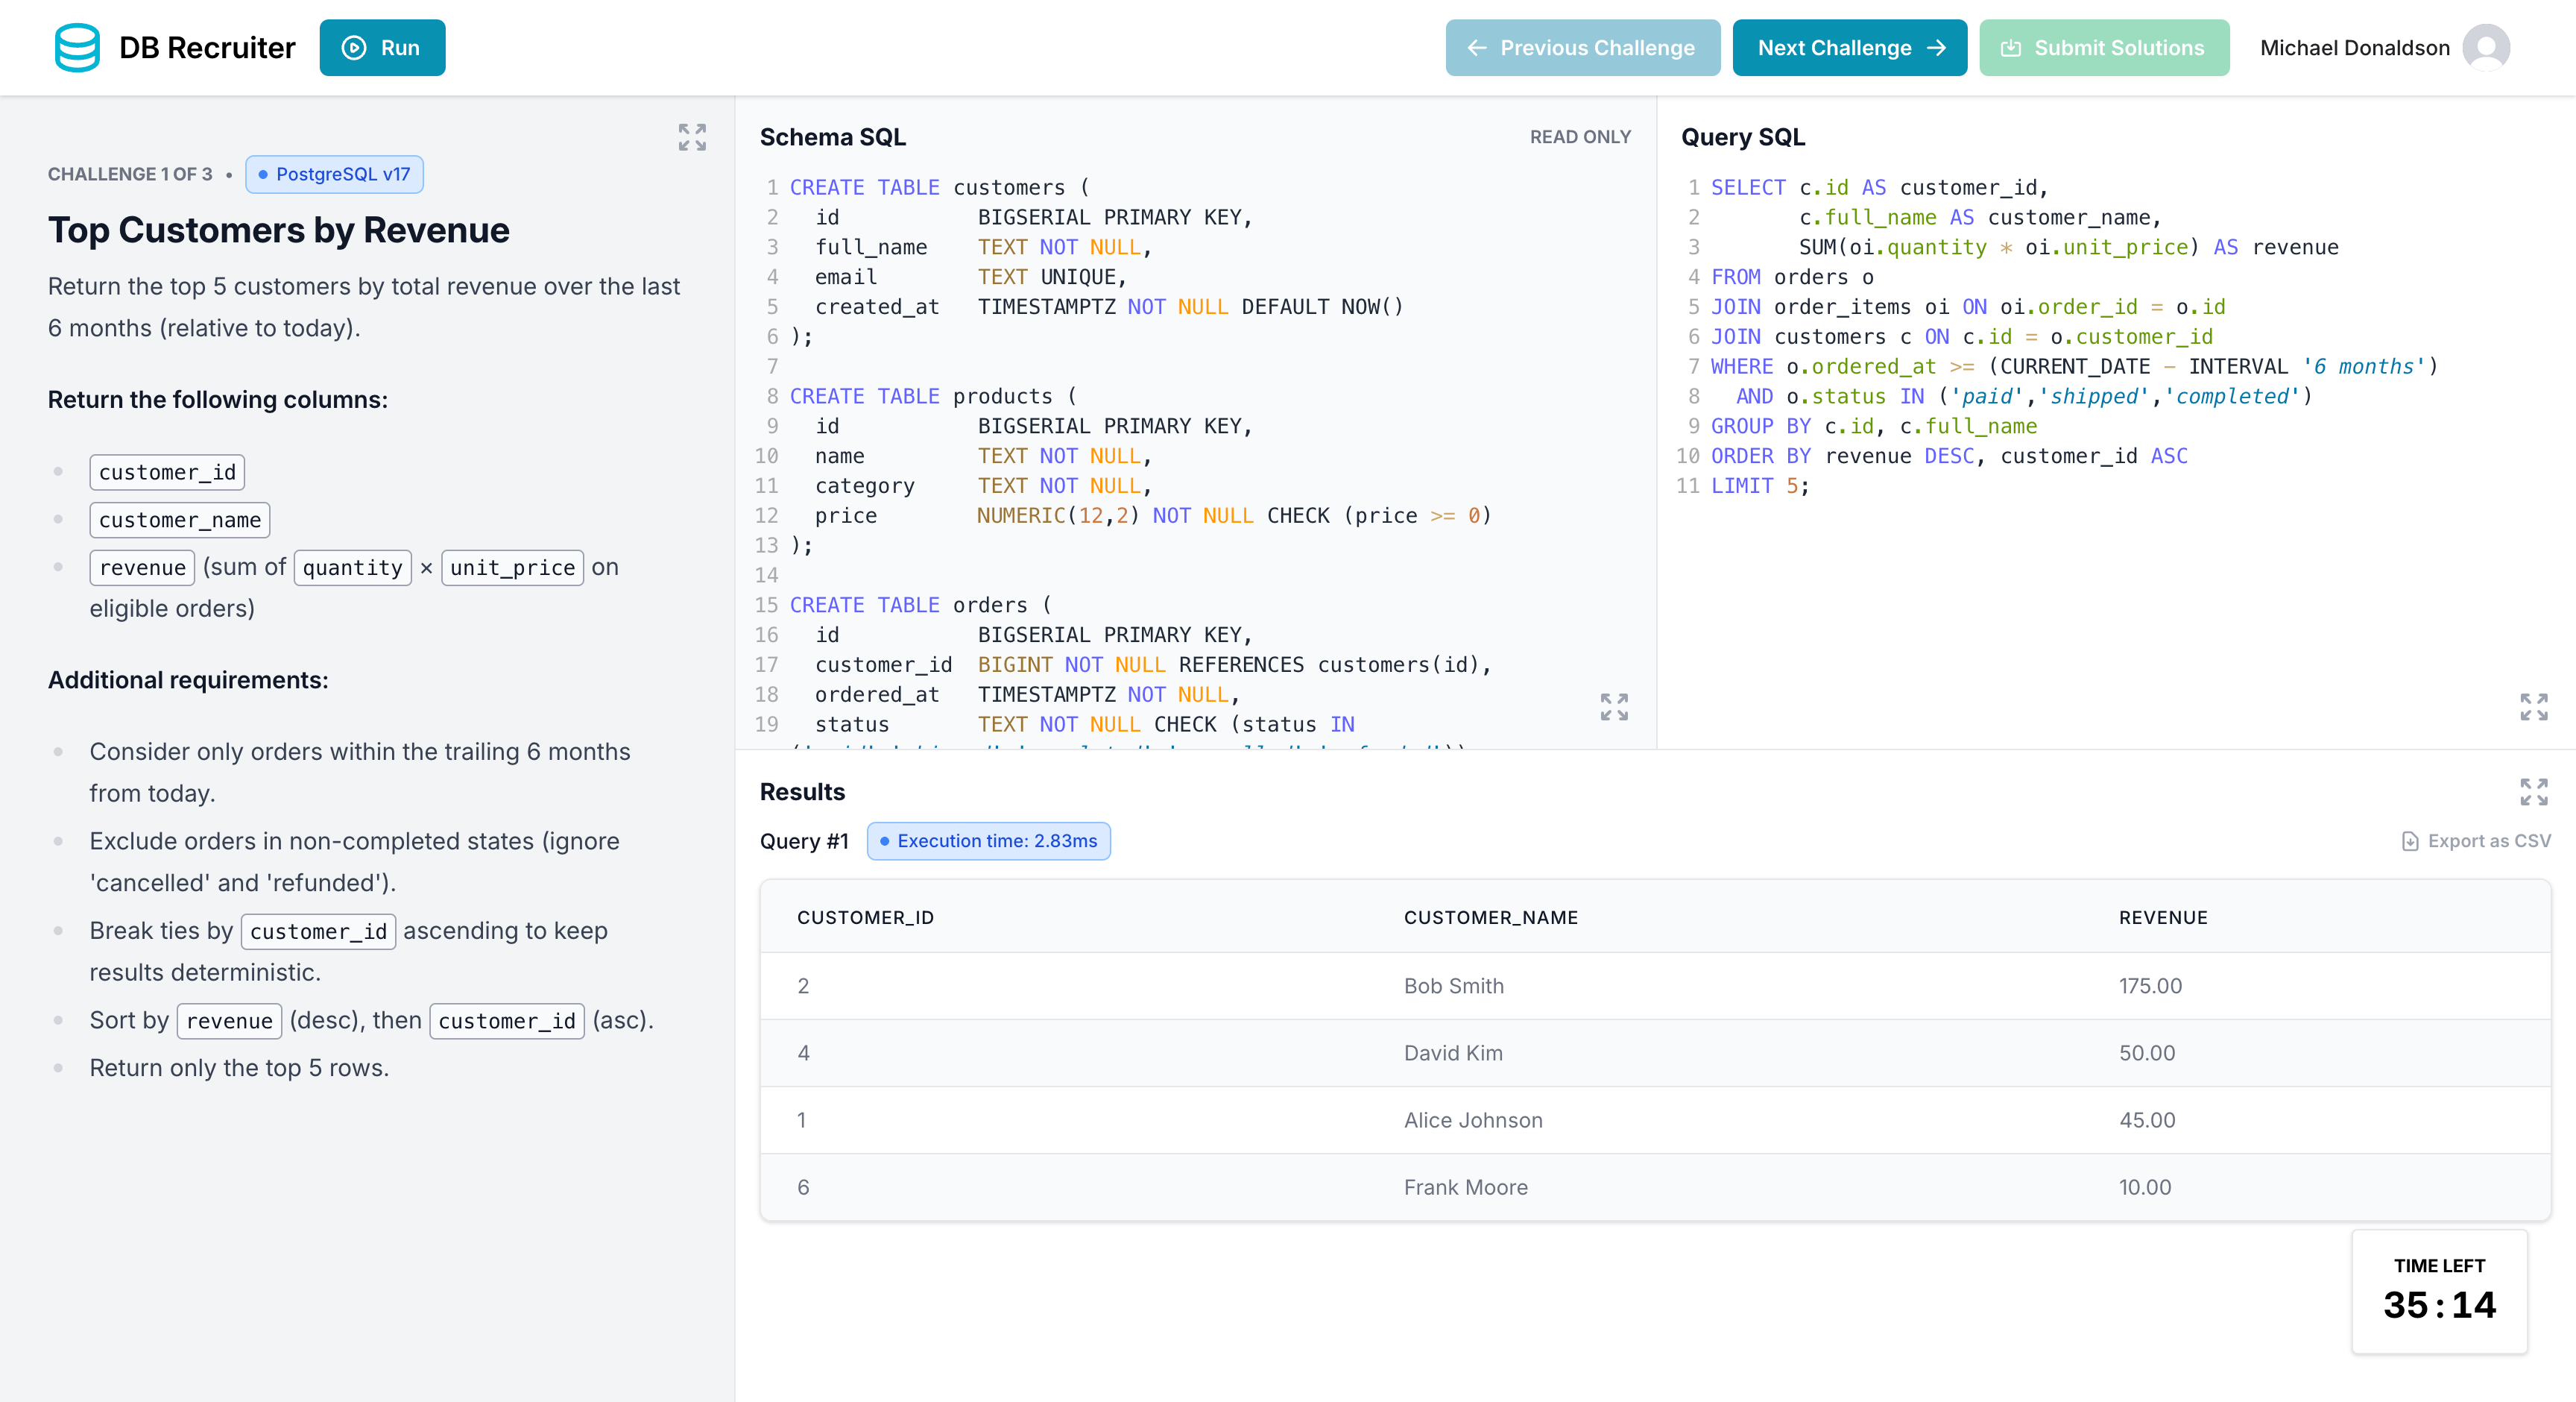Screen dimensions: 2576x1402
Task: Toggle the READ ONLY schema label
Action: click(1580, 137)
